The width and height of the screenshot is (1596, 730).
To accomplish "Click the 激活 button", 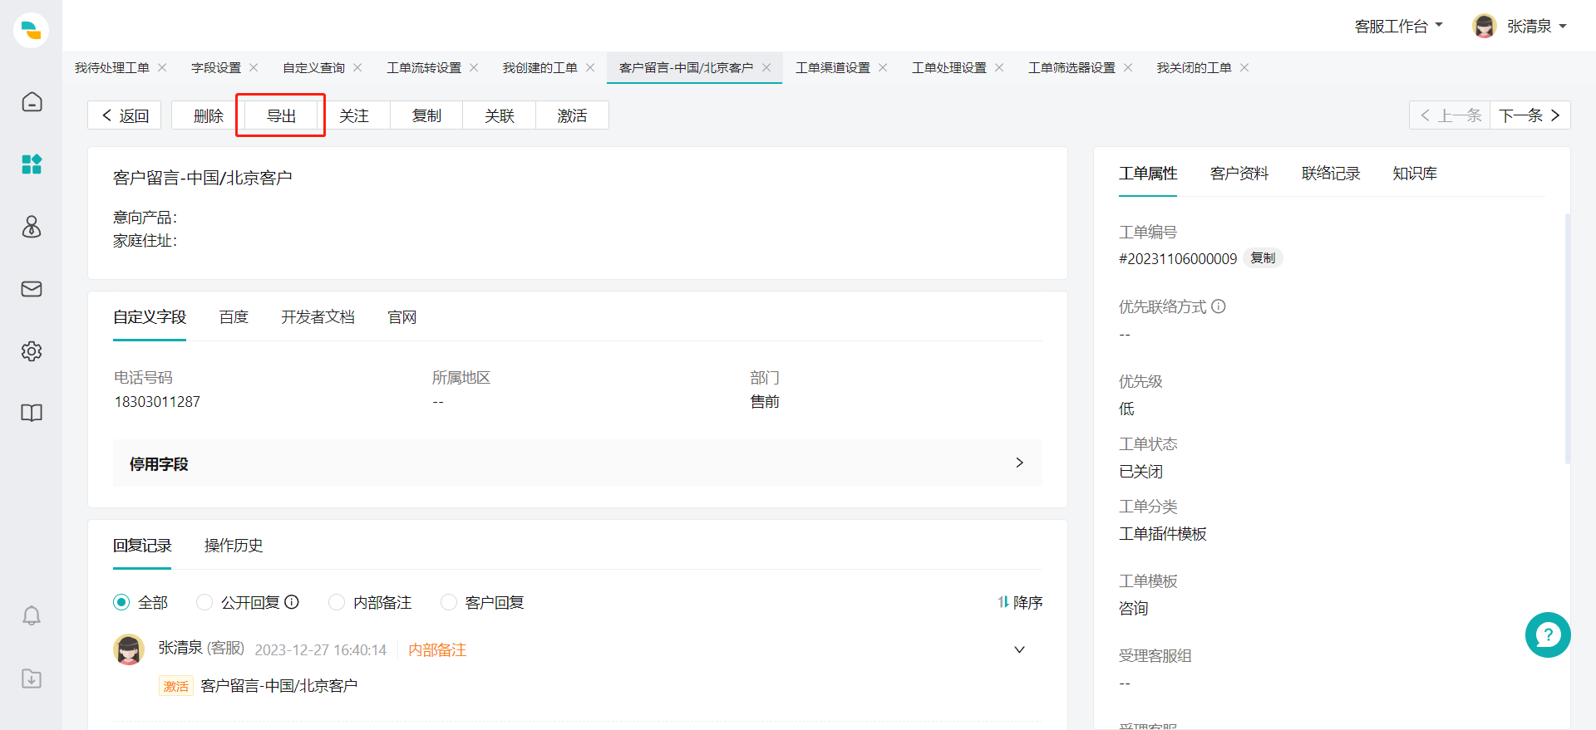I will (x=572, y=115).
